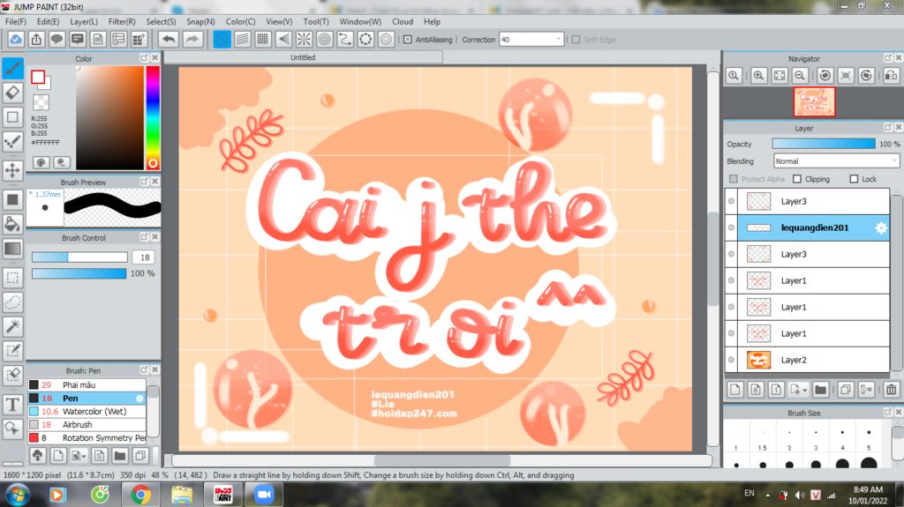Select the Move tool
The width and height of the screenshot is (904, 507).
[12, 170]
